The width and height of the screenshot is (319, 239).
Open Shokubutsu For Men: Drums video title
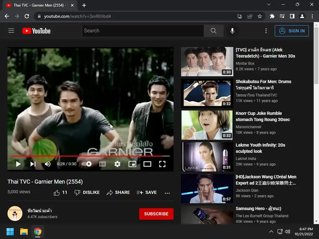coord(264,85)
